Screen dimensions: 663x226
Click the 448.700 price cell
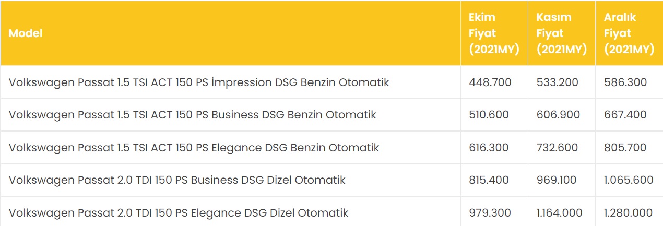point(490,82)
